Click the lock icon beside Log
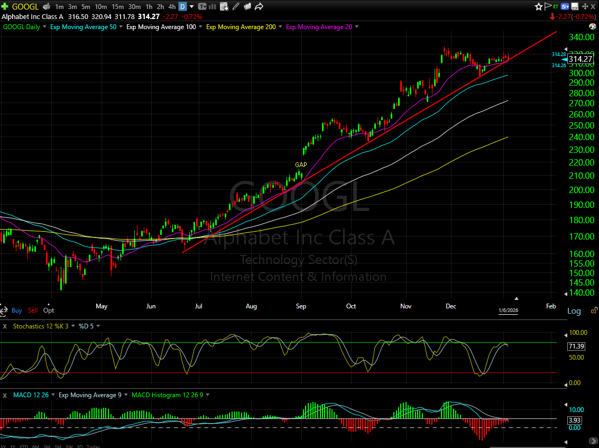The width and height of the screenshot is (599, 448). pos(594,310)
